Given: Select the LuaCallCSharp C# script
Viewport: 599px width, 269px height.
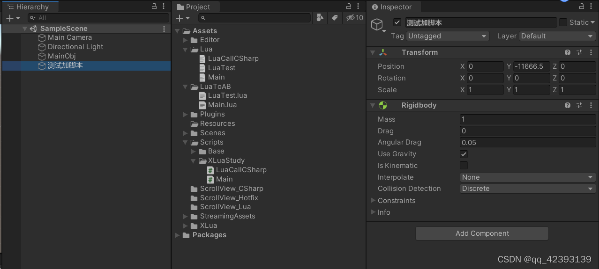Looking at the screenshot, I should click(x=241, y=170).
